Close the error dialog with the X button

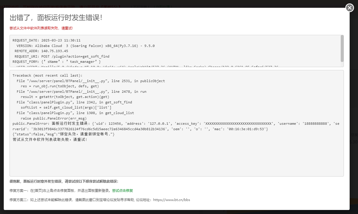click(x=350, y=8)
